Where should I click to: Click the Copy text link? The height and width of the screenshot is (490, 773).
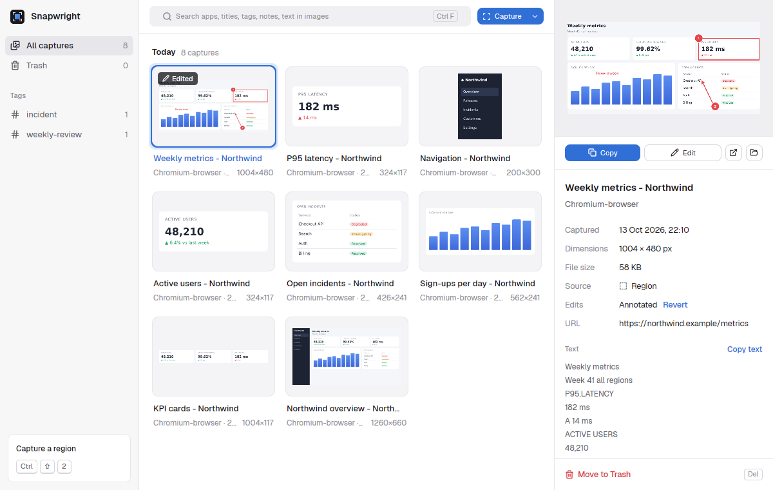click(x=745, y=349)
